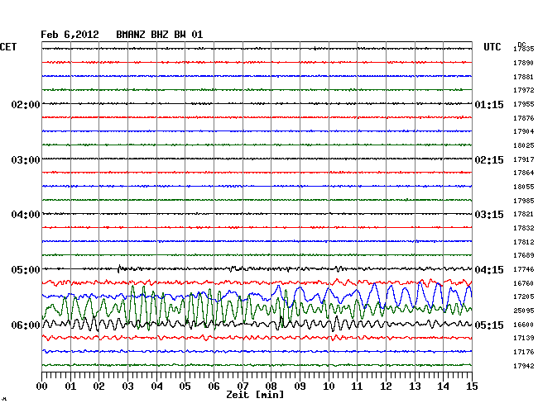Click the date label 'Feb 6,2012'
538x408 pixels.
tap(70, 35)
